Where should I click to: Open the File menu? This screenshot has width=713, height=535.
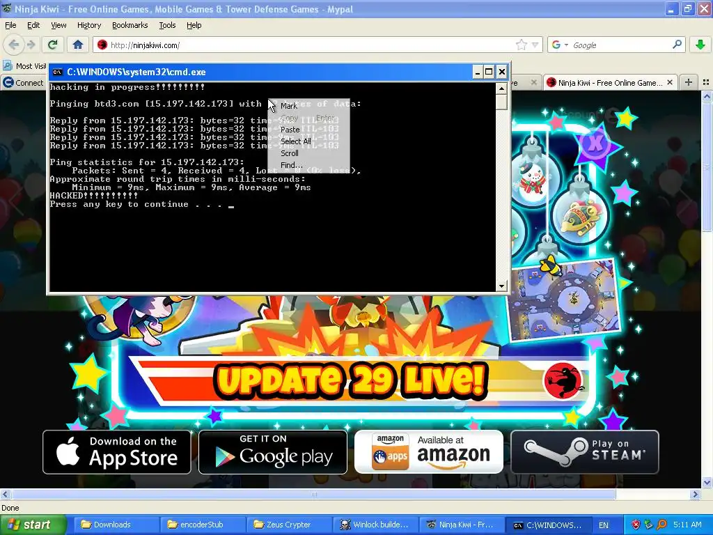click(x=10, y=25)
